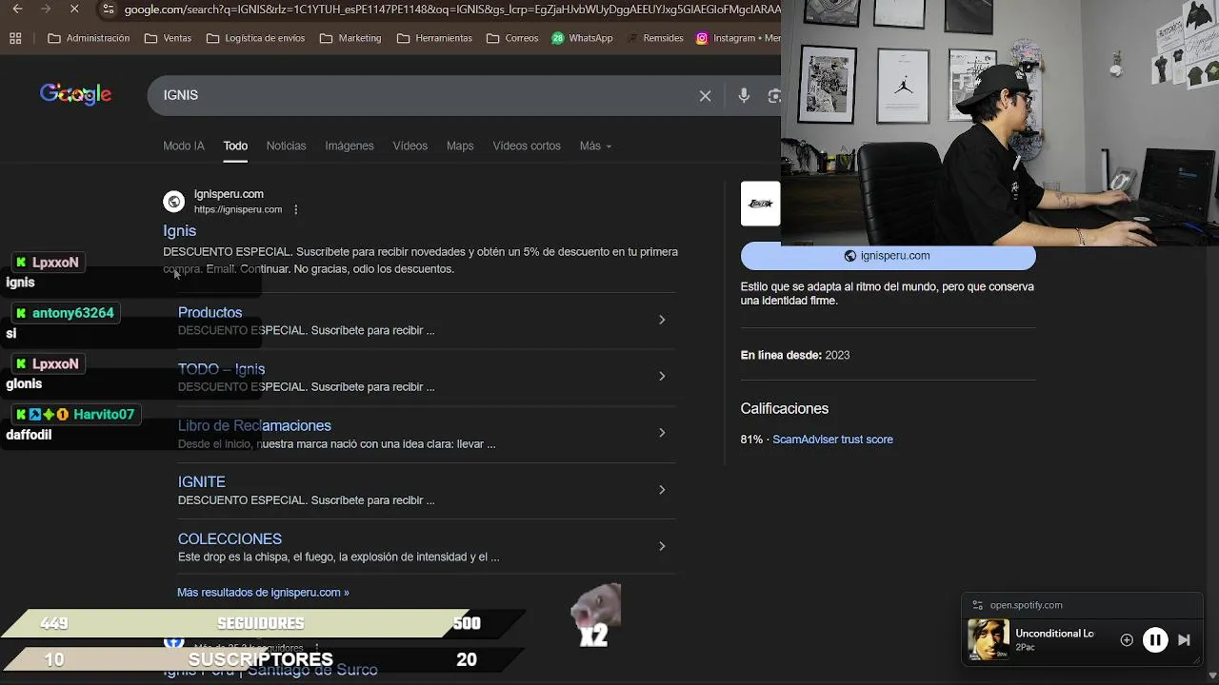Click the browser address bar URL
The width and height of the screenshot is (1219, 685).
point(451,10)
